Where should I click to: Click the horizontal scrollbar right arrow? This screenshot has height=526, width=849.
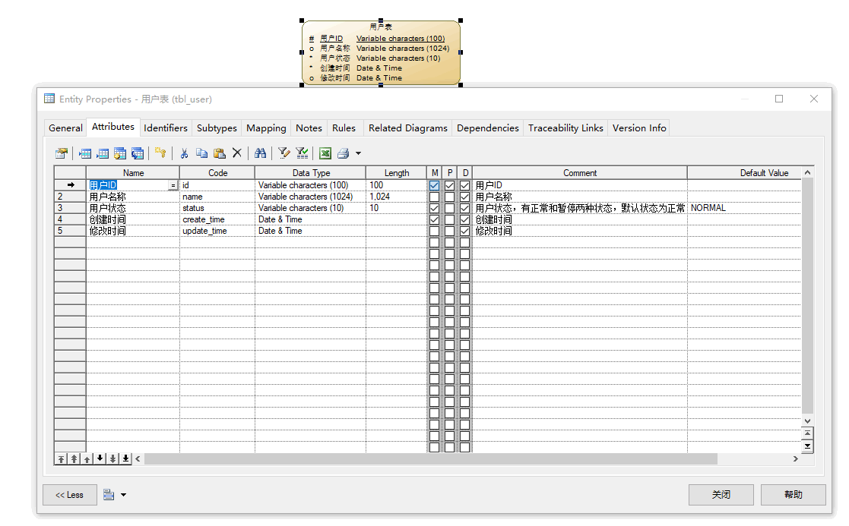795,459
